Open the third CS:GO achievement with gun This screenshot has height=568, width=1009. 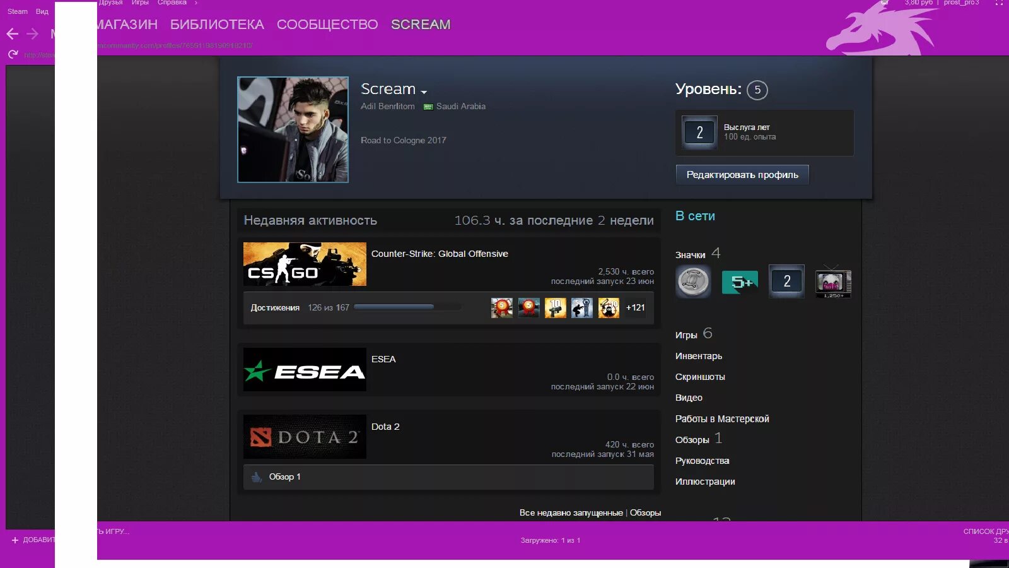coord(555,307)
